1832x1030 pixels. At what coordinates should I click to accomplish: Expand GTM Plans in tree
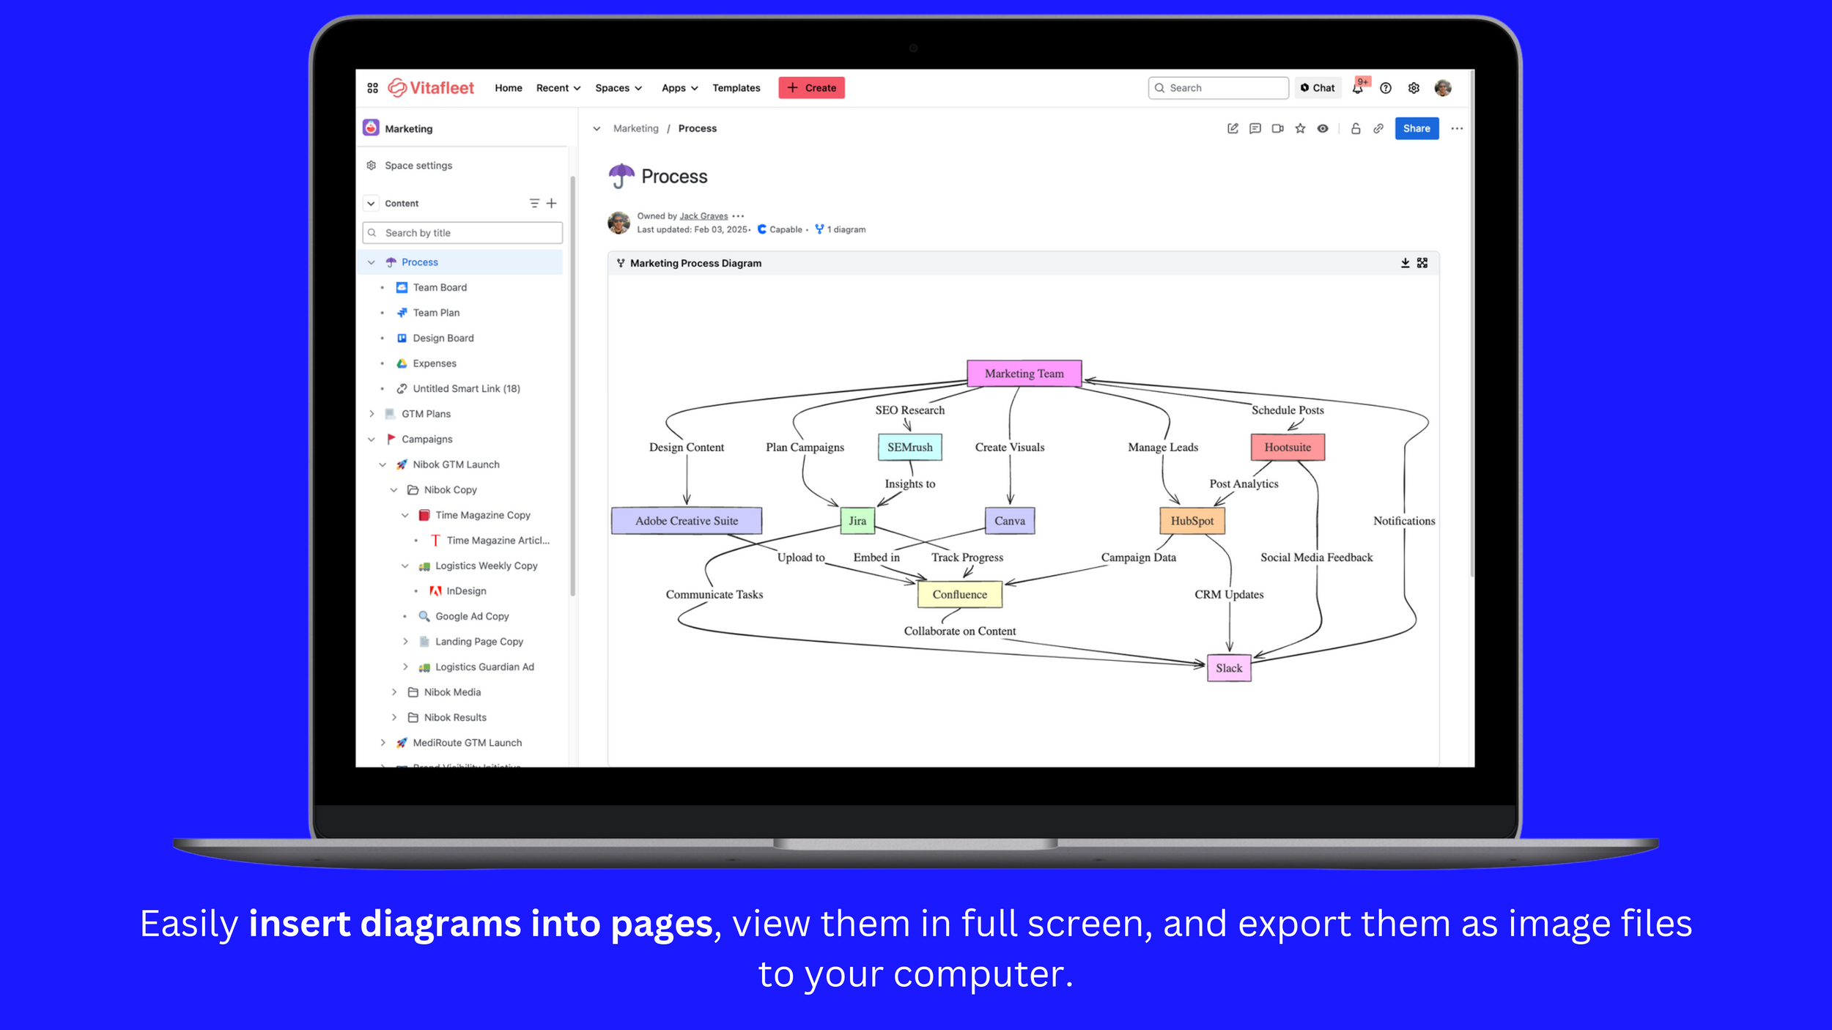point(372,414)
